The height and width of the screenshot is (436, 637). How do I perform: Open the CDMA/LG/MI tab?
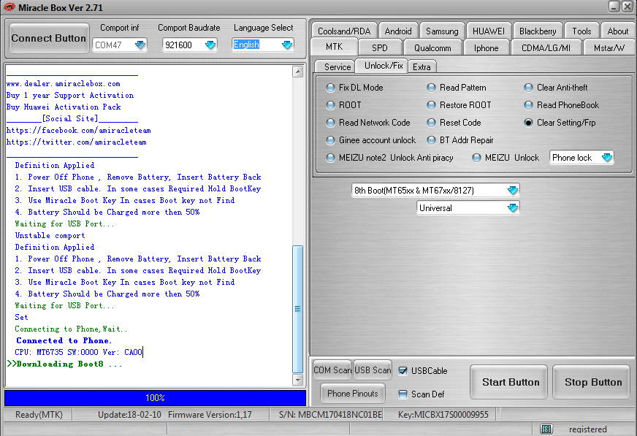pyautogui.click(x=546, y=48)
